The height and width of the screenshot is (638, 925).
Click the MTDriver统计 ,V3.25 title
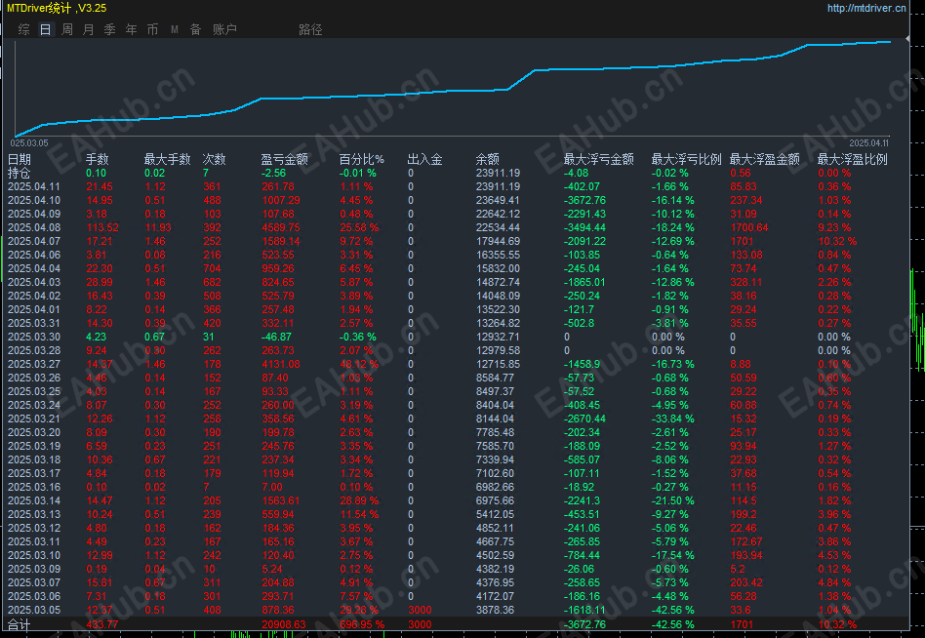click(58, 8)
